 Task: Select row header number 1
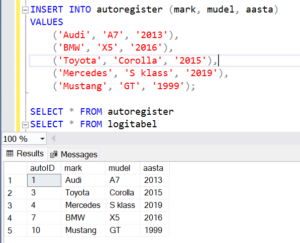click(16, 180)
